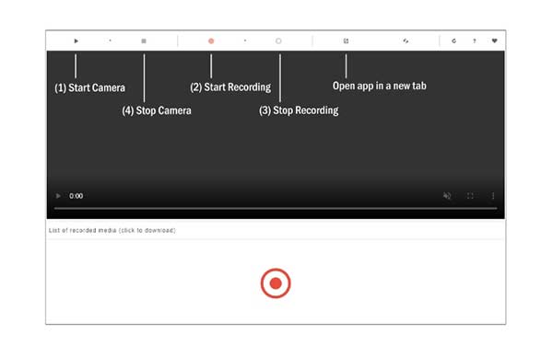
Task: Unmute the video player volume icon
Action: [x=447, y=196]
